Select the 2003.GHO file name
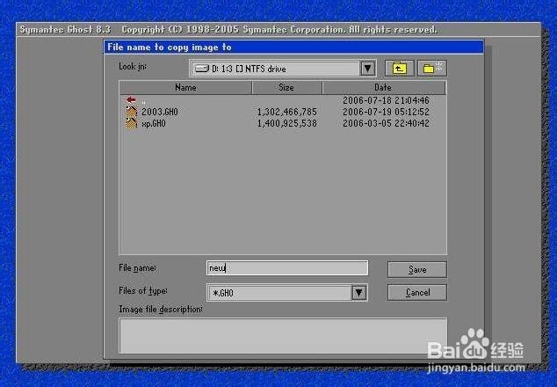Viewport: 557px width, 387px height. (x=160, y=112)
